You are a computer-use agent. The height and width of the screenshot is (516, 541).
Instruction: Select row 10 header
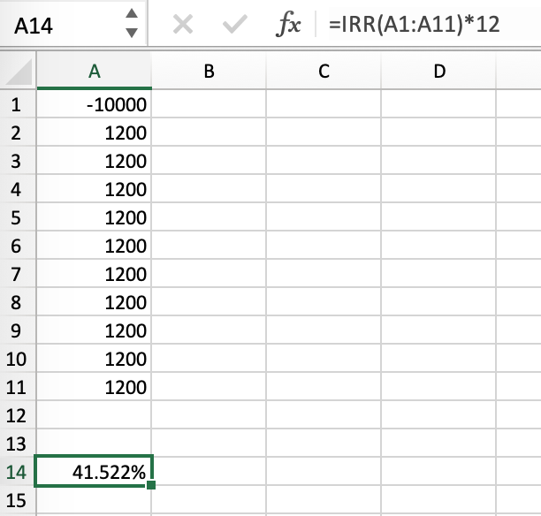(x=18, y=359)
